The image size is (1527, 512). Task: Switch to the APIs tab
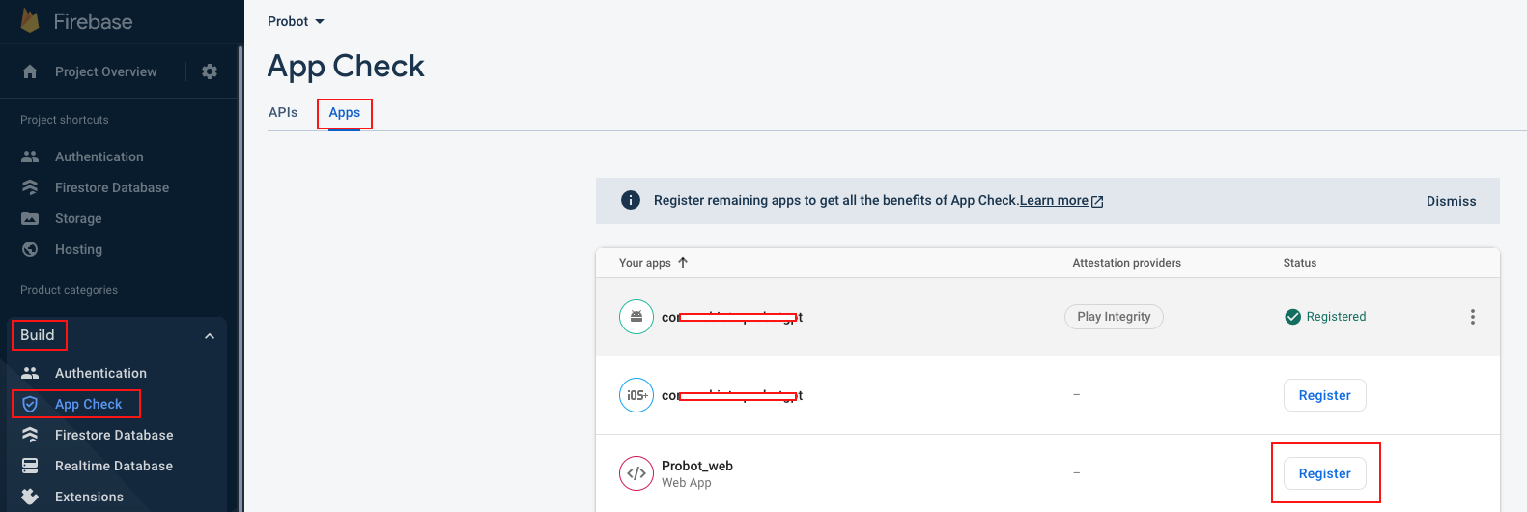(x=283, y=112)
